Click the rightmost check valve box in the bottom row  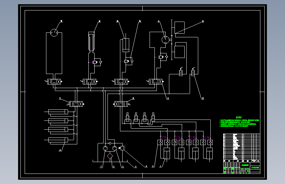pos(210,142)
